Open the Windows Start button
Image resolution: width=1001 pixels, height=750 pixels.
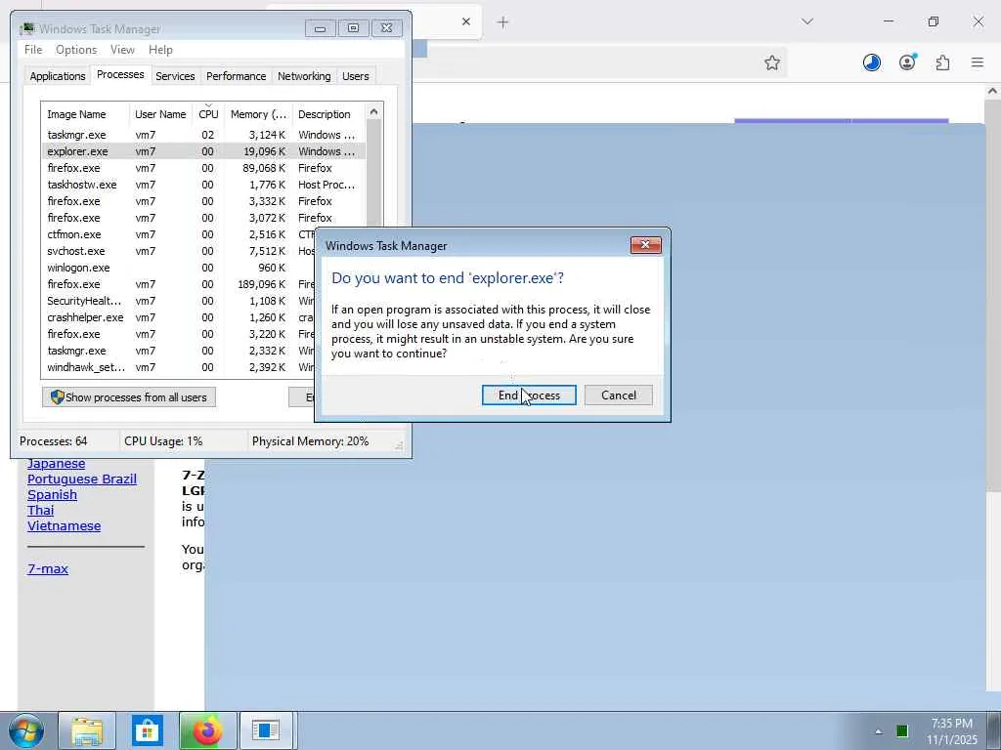[26, 731]
